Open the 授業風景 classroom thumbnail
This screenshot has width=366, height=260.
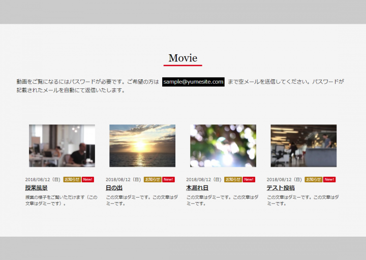pyautogui.click(x=62, y=146)
